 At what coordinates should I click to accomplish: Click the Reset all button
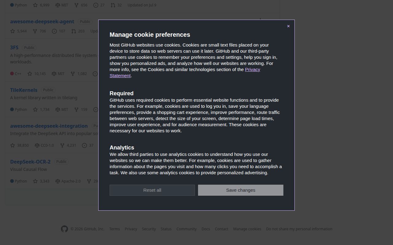pos(152,190)
